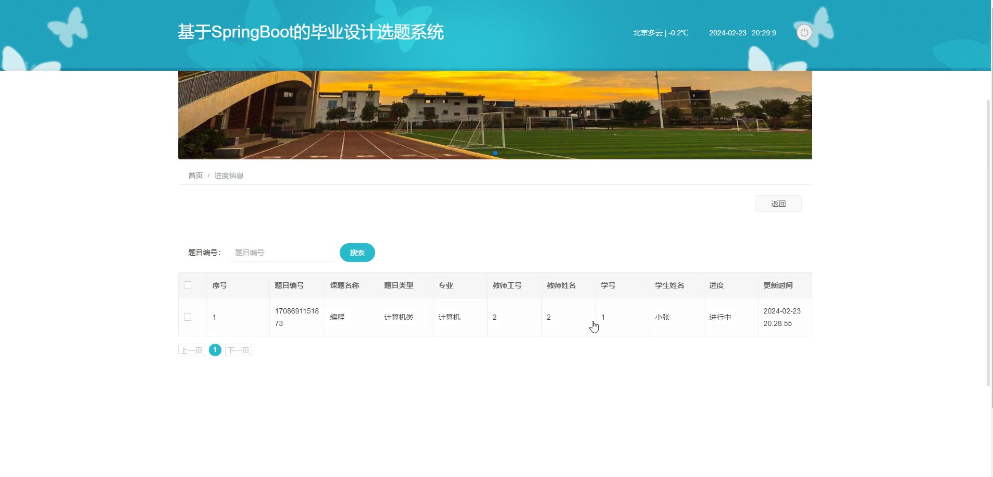Click the campus banner image
Image resolution: width=993 pixels, height=477 pixels.
495,115
